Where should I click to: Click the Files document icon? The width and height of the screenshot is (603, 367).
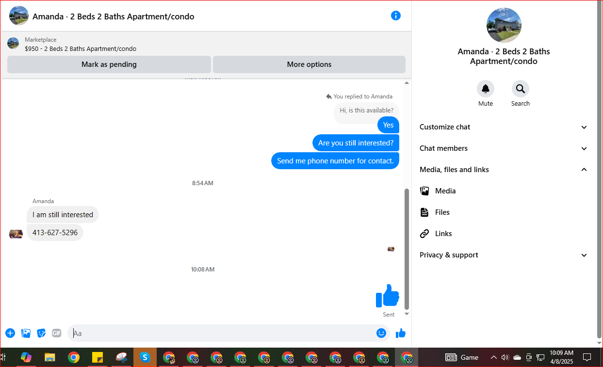coord(424,212)
